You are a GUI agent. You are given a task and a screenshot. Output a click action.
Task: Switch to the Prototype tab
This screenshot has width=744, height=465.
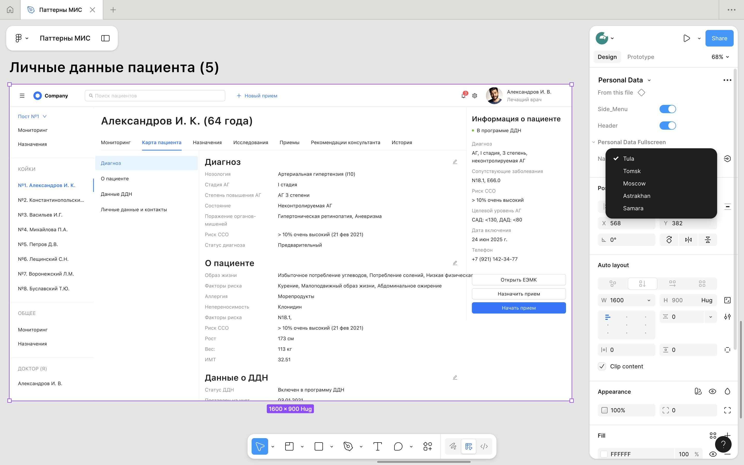[640, 57]
